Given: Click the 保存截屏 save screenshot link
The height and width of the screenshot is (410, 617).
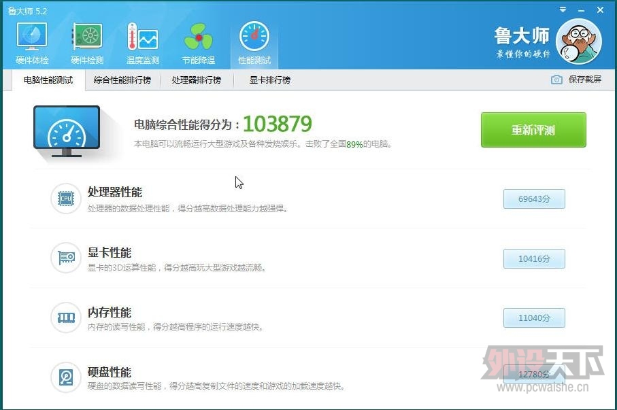Looking at the screenshot, I should tap(585, 80).
